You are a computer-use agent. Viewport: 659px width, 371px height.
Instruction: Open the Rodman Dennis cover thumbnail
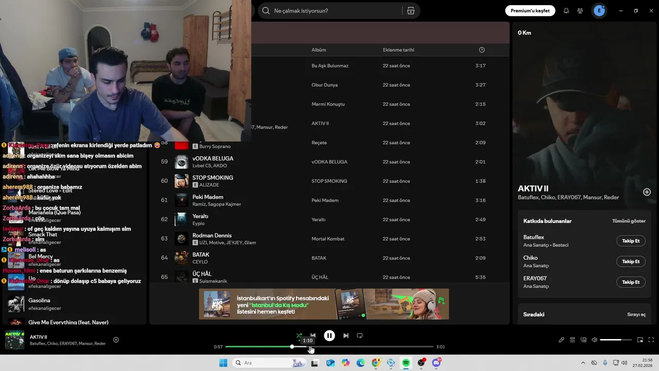click(181, 239)
